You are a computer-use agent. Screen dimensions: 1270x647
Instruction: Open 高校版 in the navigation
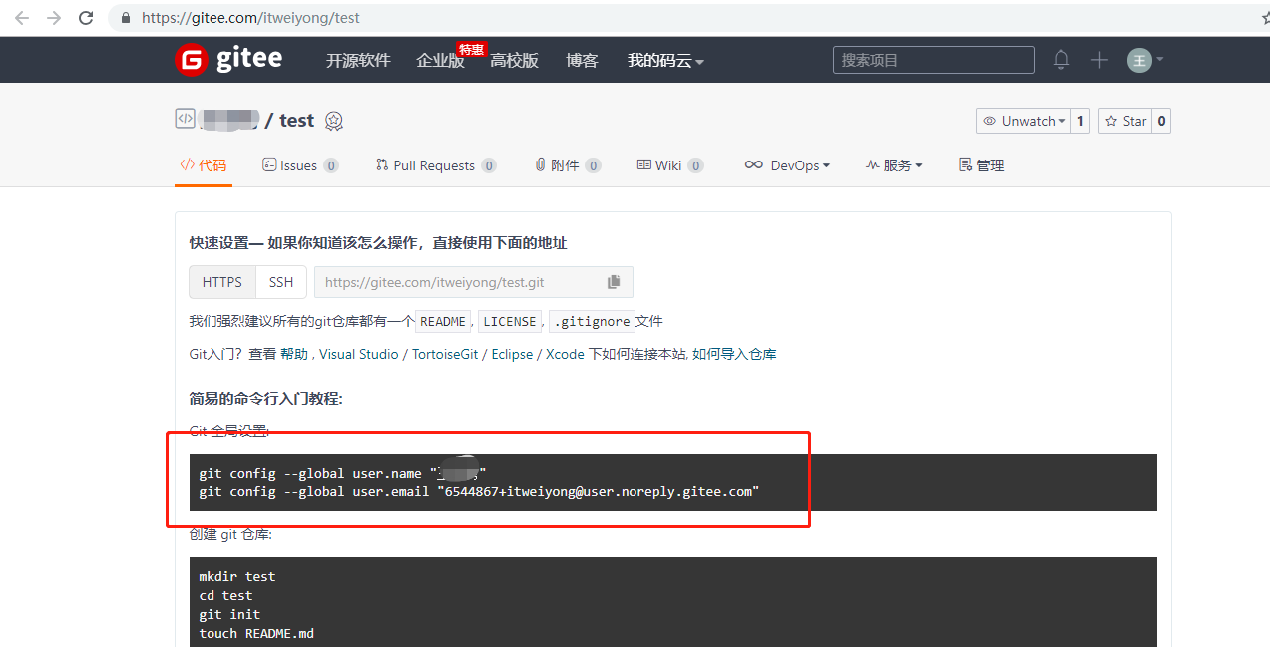[x=514, y=61]
